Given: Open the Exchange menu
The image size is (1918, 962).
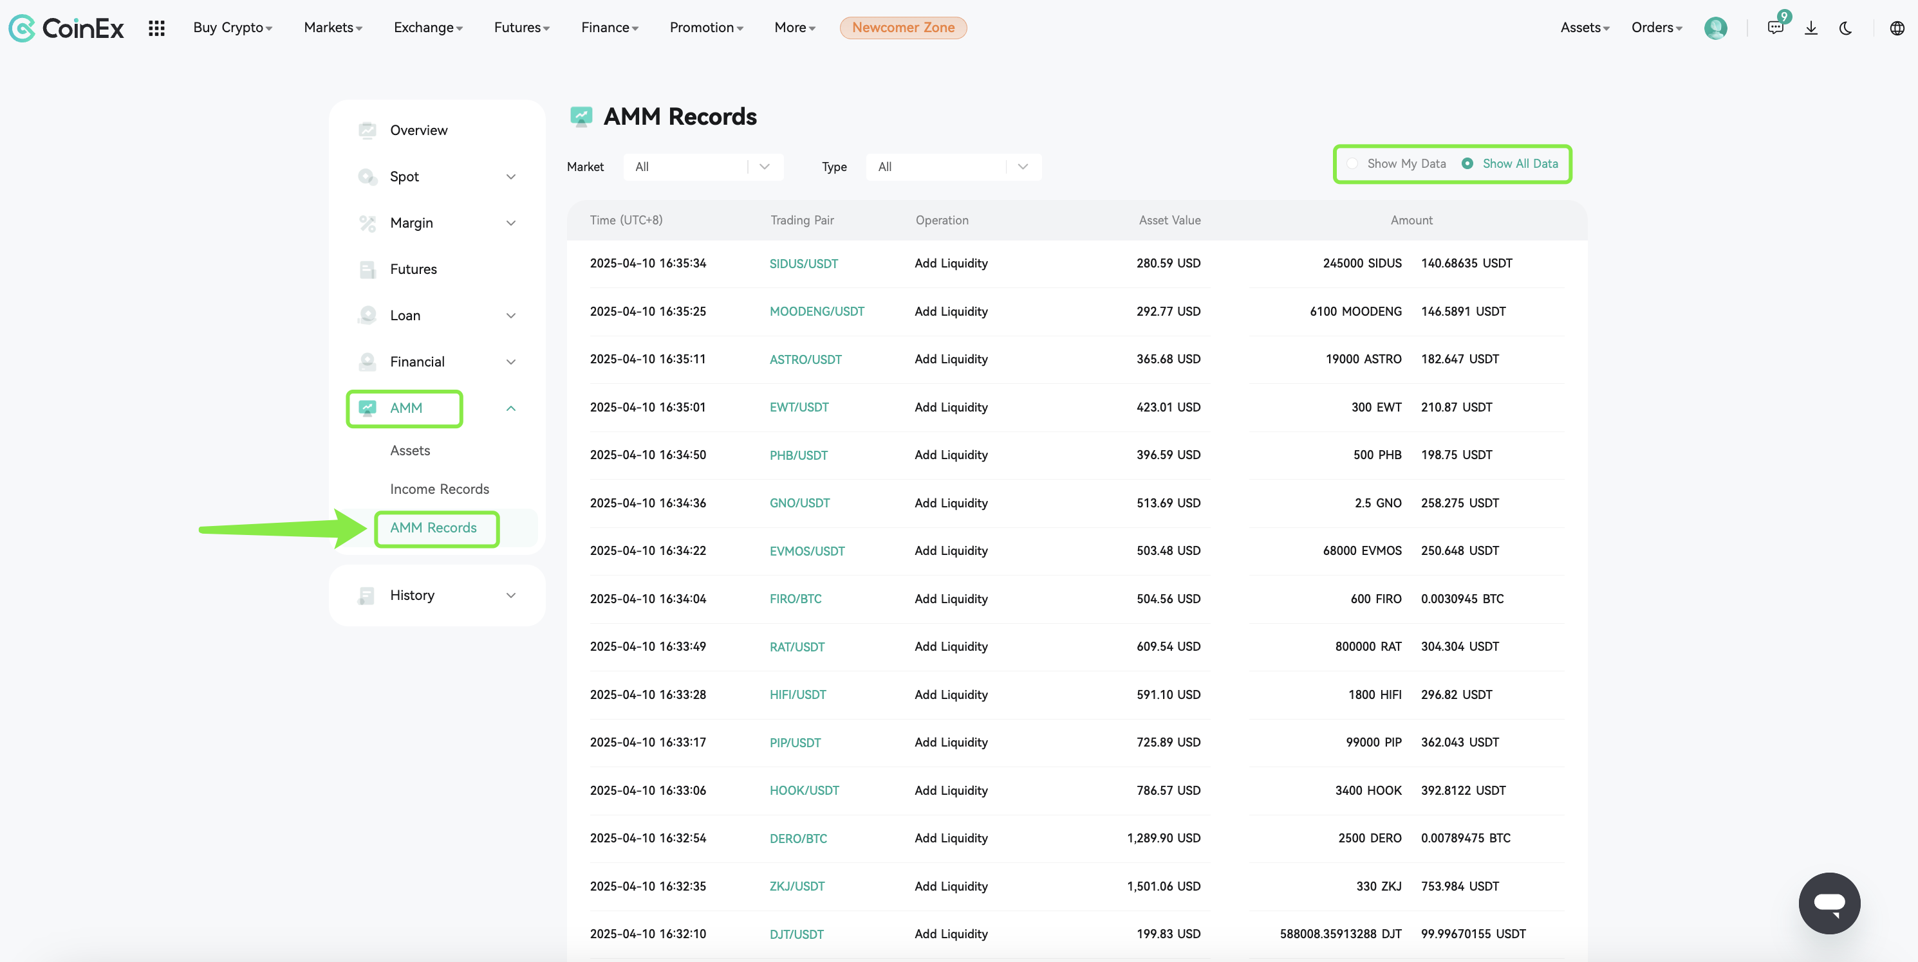Looking at the screenshot, I should [428, 28].
